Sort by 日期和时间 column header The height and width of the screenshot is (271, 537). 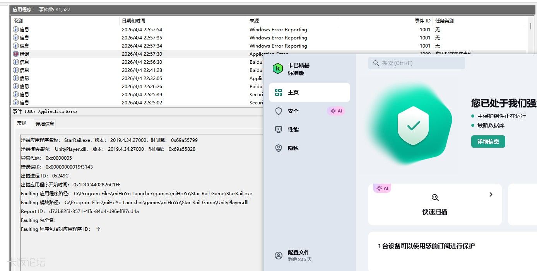pos(133,21)
